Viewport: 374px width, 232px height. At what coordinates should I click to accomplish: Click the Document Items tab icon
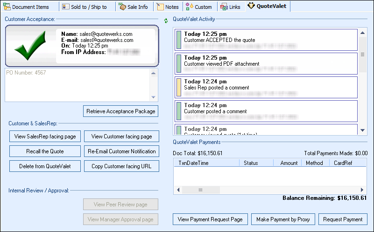pos(7,7)
